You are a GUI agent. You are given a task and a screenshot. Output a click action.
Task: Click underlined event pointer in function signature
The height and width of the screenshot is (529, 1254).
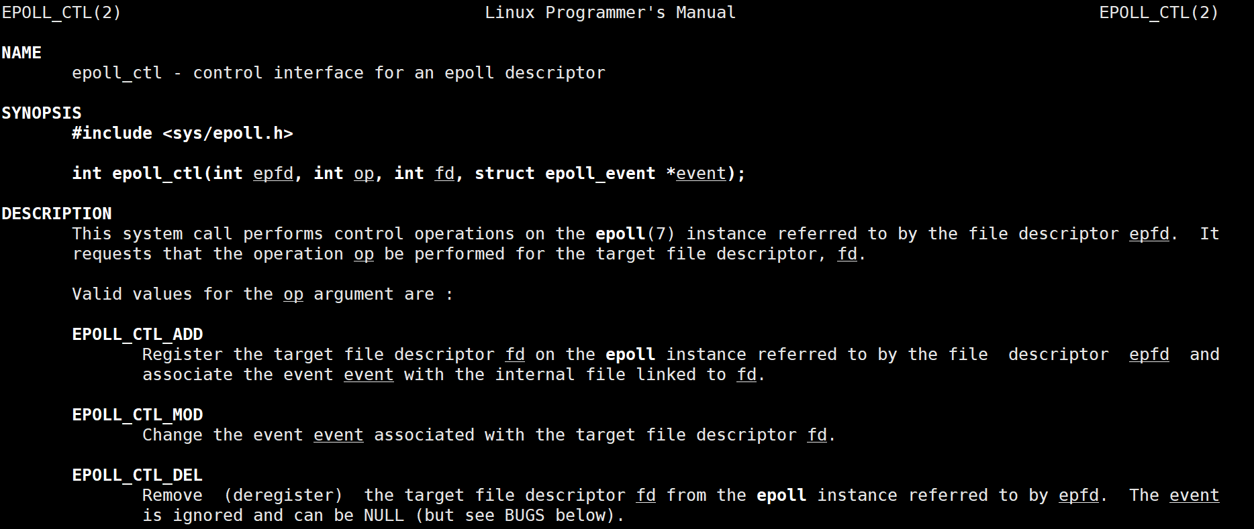(x=701, y=174)
